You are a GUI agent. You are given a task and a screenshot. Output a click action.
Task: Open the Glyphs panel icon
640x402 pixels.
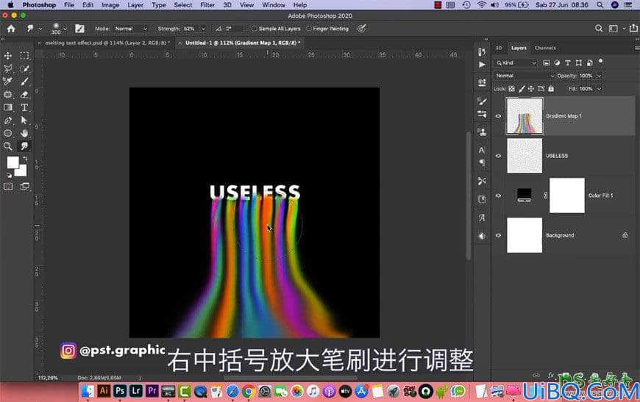(482, 218)
